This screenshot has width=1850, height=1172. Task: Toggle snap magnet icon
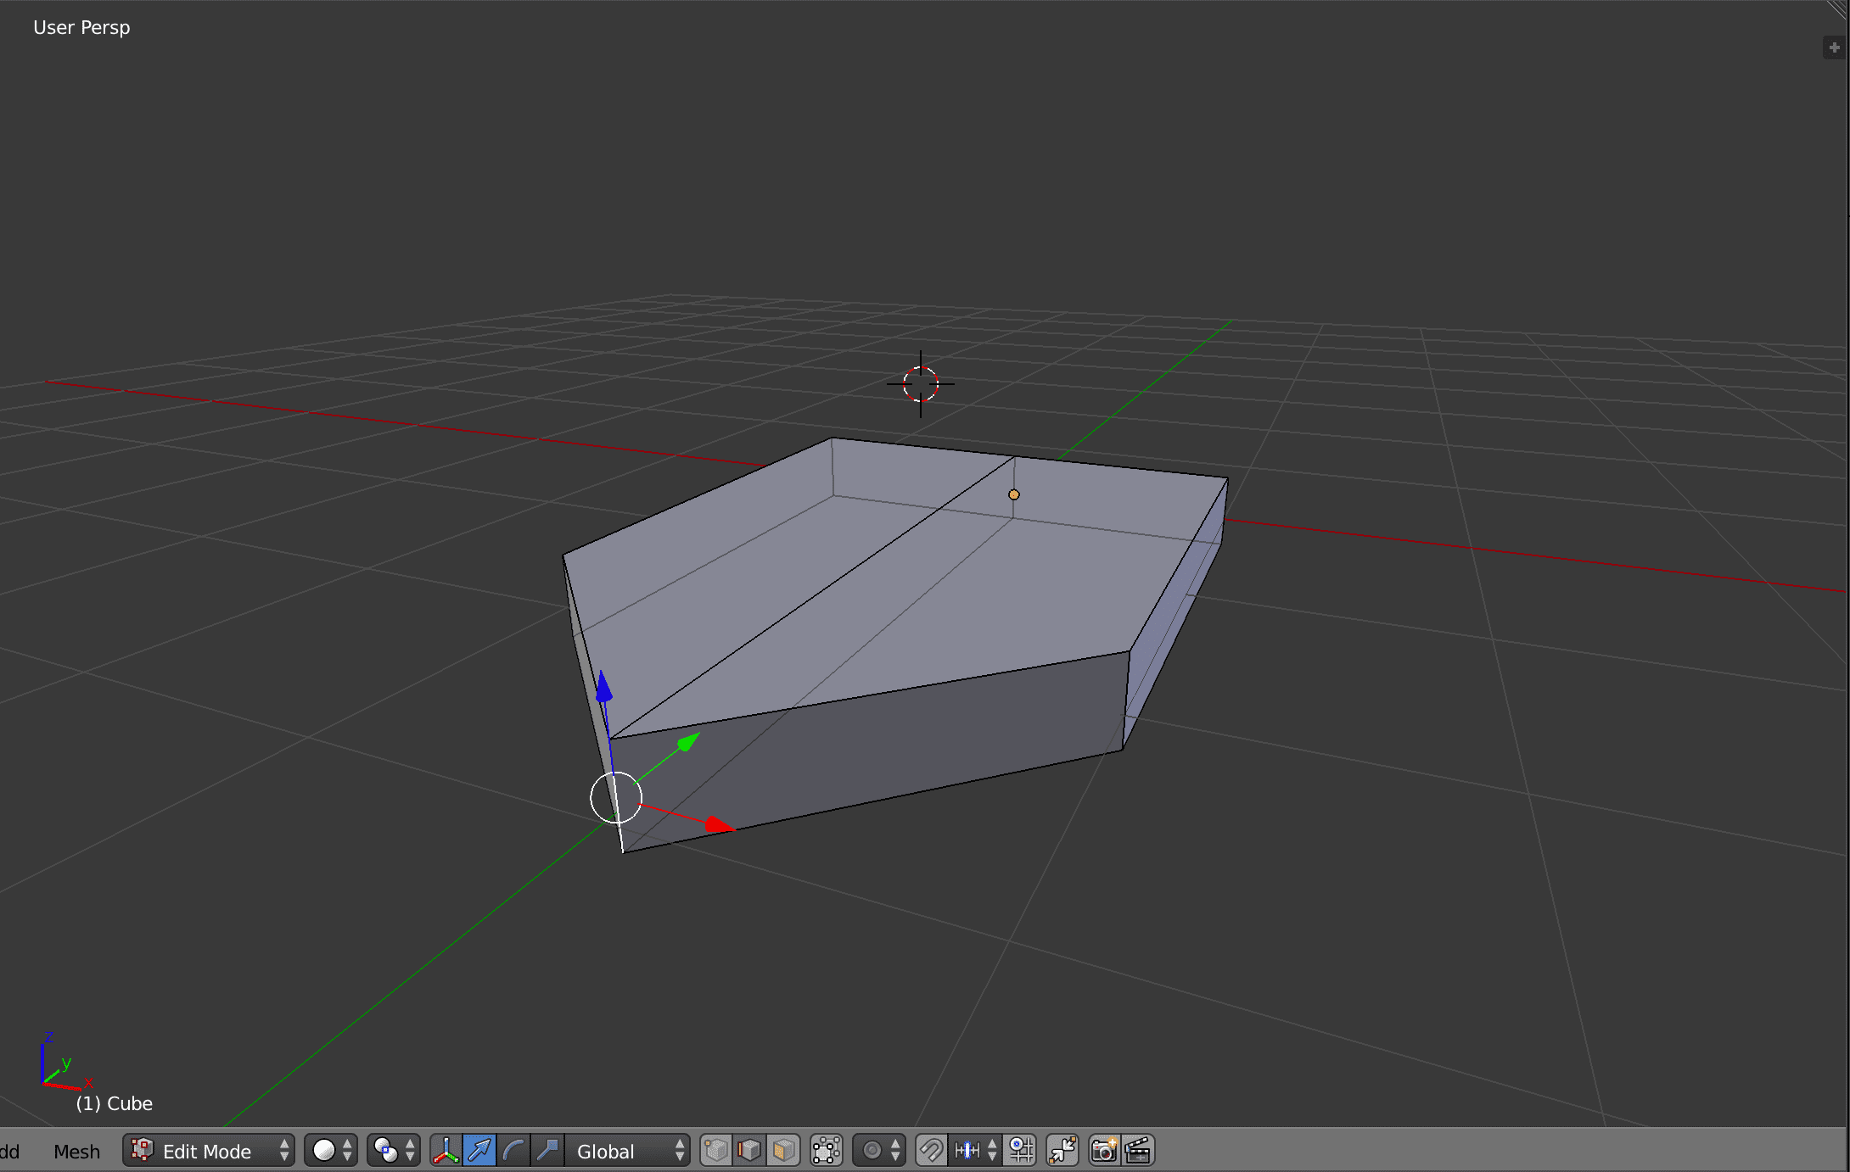(931, 1151)
